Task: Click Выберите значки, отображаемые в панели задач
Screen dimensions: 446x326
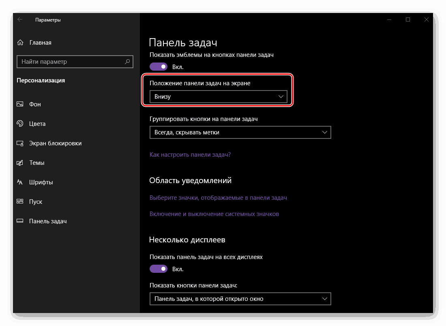Action: tap(218, 198)
